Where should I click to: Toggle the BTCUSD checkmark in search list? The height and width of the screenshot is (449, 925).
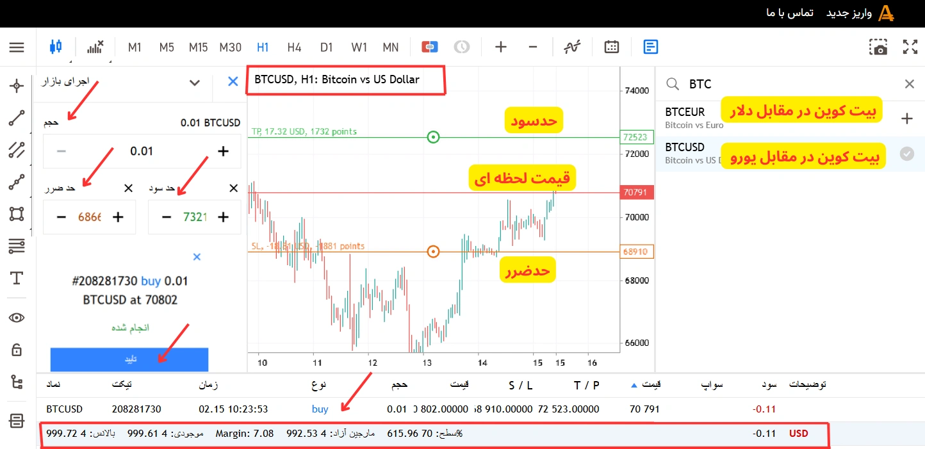[x=907, y=154]
